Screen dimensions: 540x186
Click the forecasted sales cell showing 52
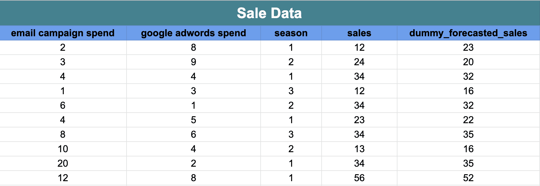[468, 178]
